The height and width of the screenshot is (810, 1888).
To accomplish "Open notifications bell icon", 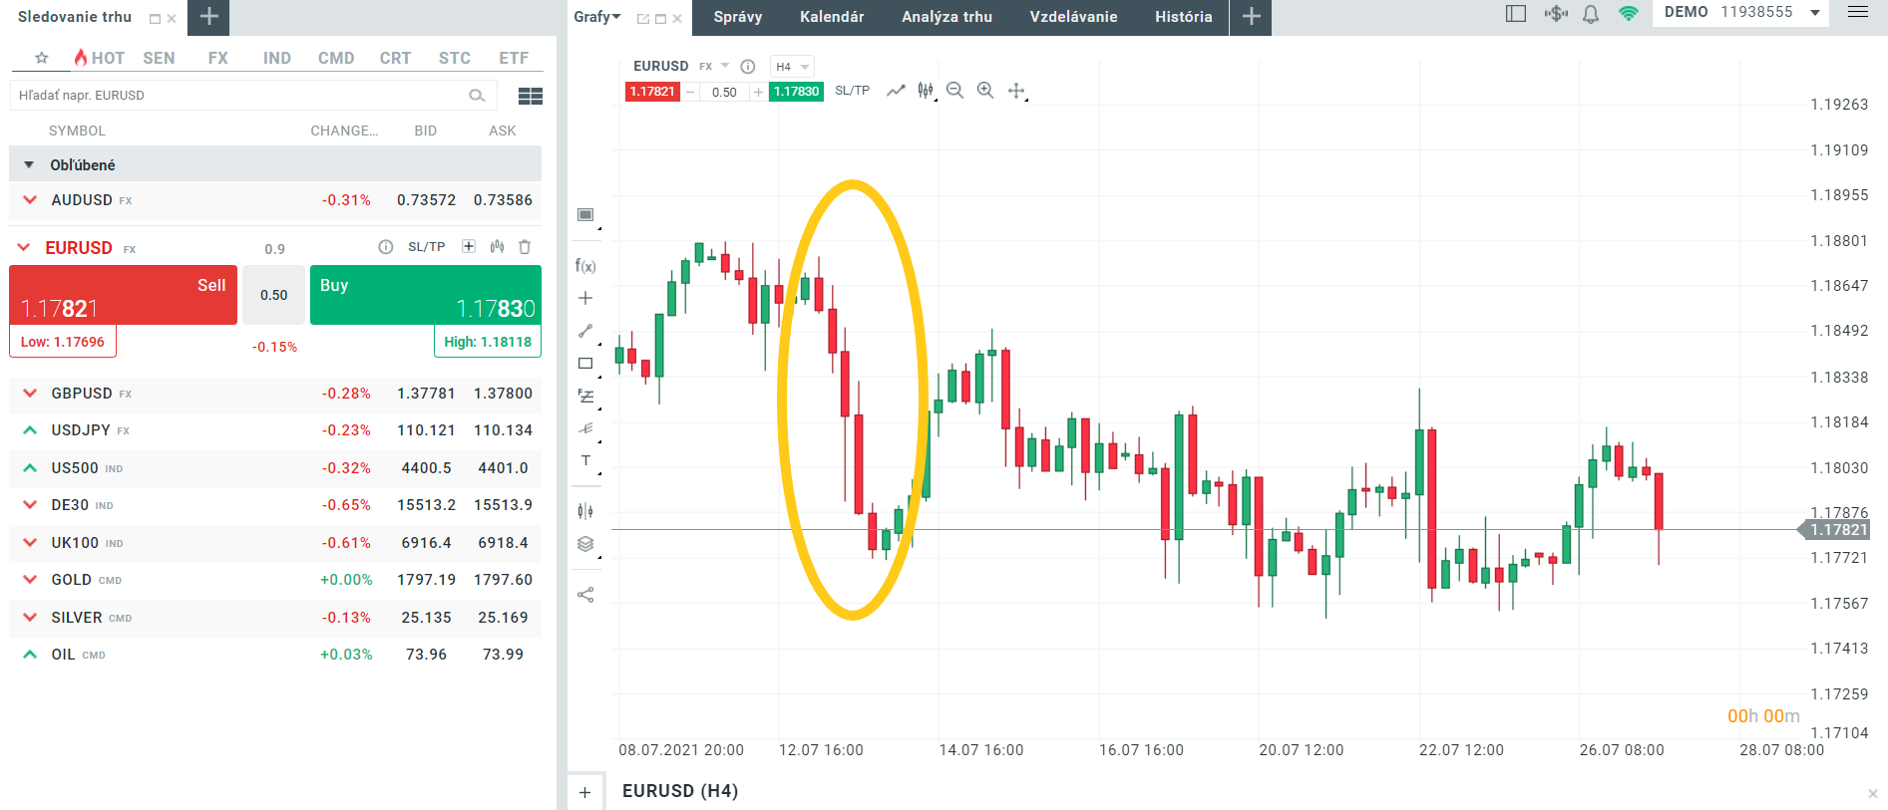I will (x=1591, y=14).
